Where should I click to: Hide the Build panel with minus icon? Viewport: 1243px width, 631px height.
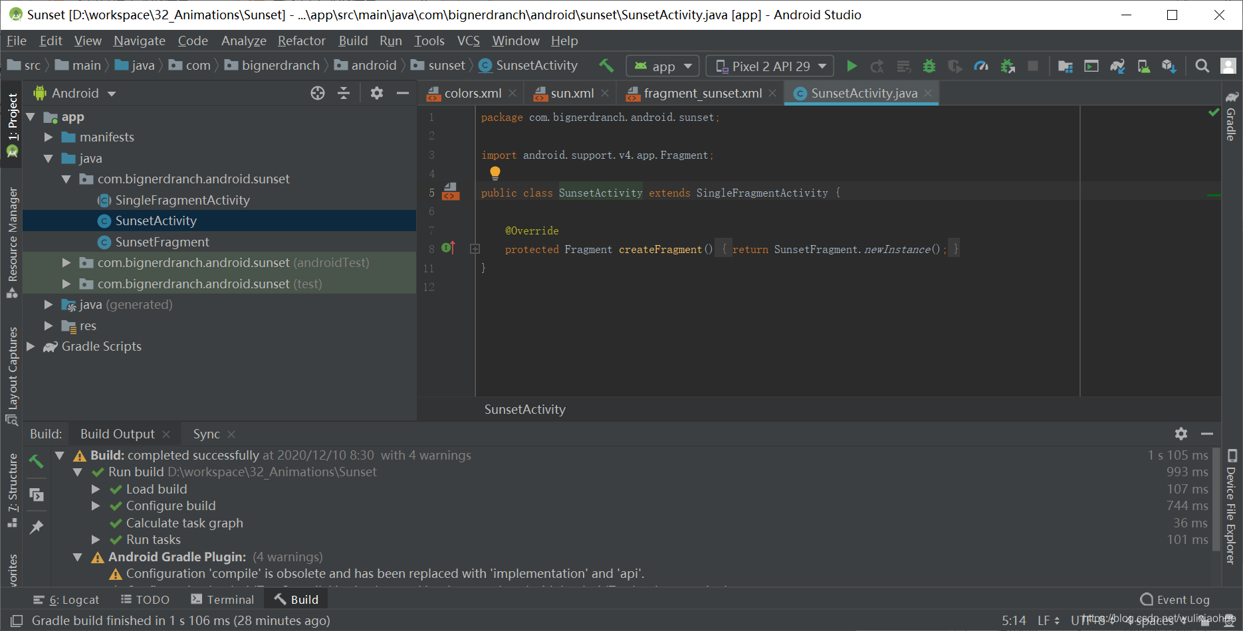[x=1207, y=434]
